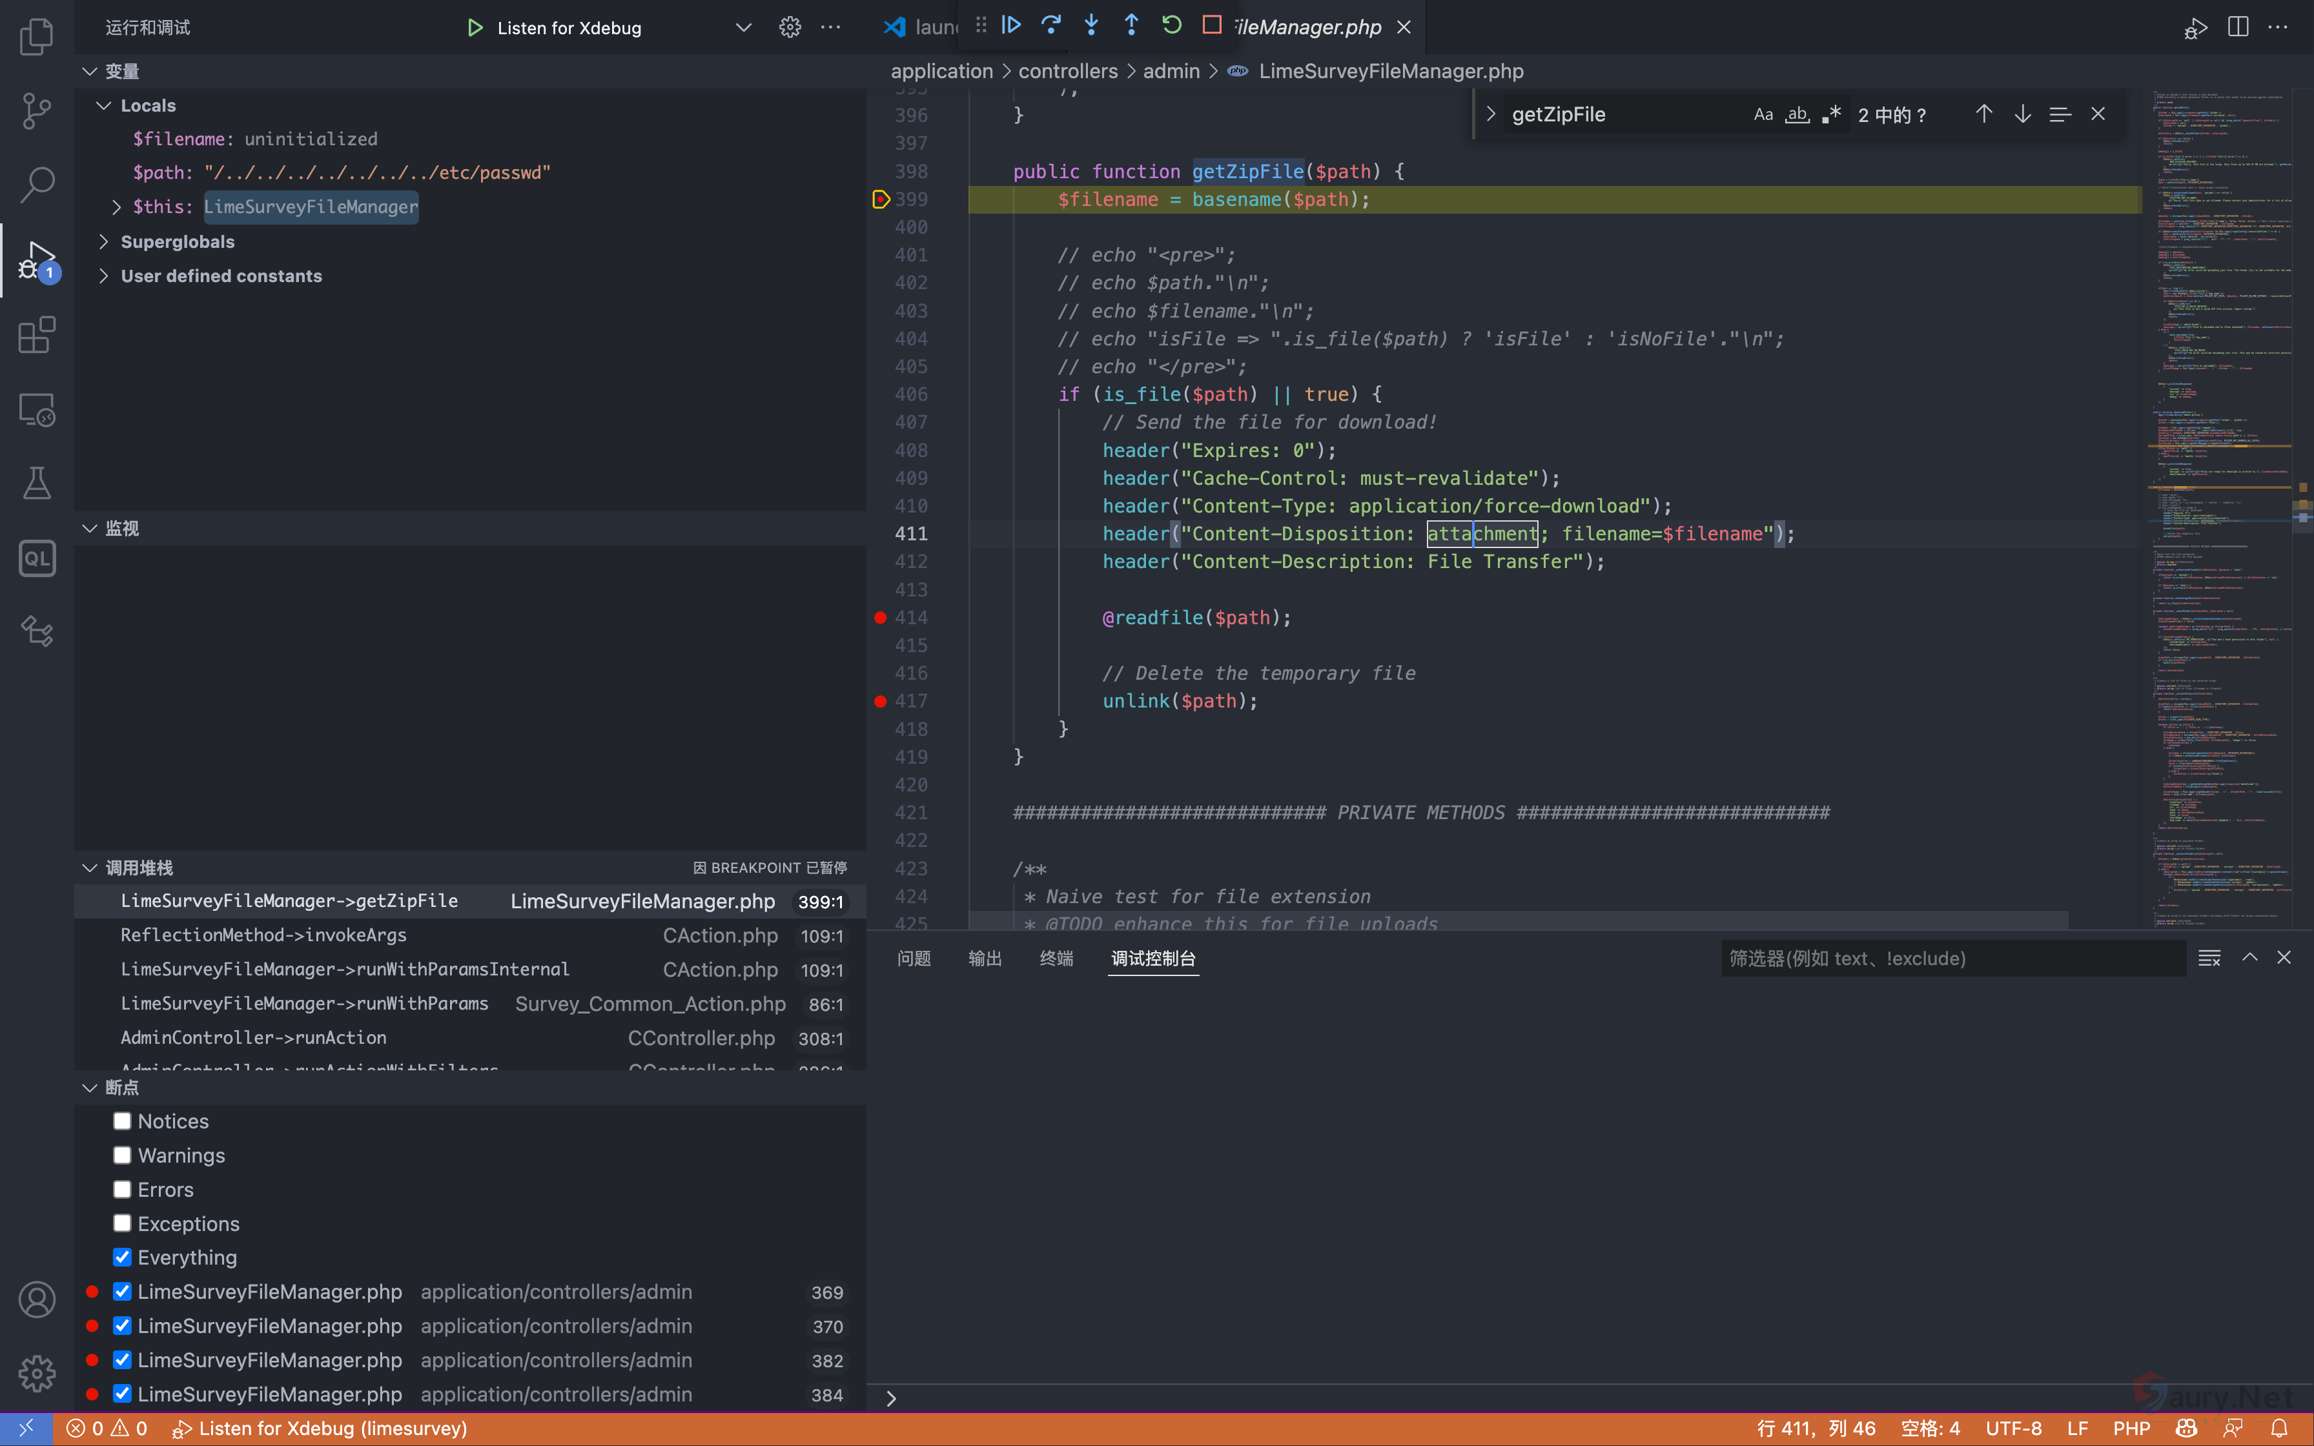
Task: Stop the debugging session
Action: [x=1211, y=26]
